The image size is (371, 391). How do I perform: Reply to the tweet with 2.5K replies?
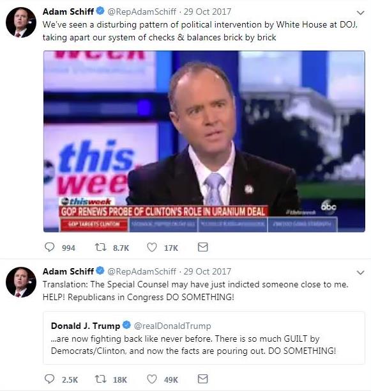point(49,379)
